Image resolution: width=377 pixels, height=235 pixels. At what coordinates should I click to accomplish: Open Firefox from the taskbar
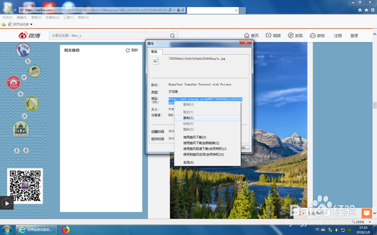pyautogui.click(x=65, y=230)
